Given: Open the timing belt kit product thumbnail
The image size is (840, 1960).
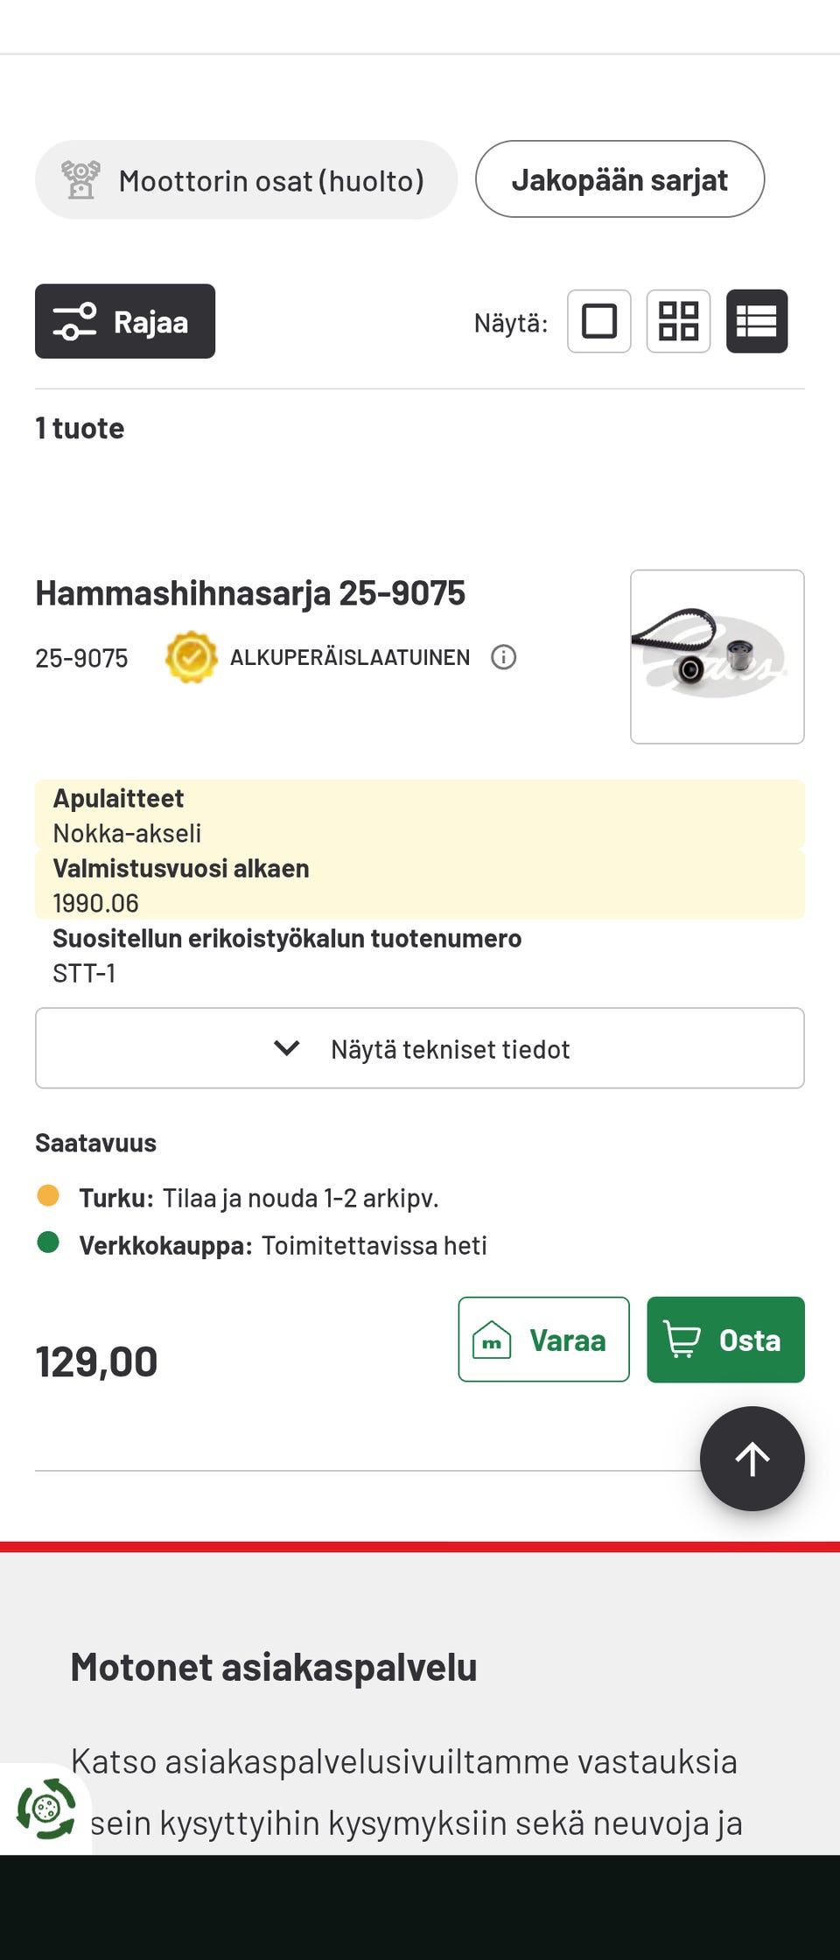Looking at the screenshot, I should pos(717,657).
